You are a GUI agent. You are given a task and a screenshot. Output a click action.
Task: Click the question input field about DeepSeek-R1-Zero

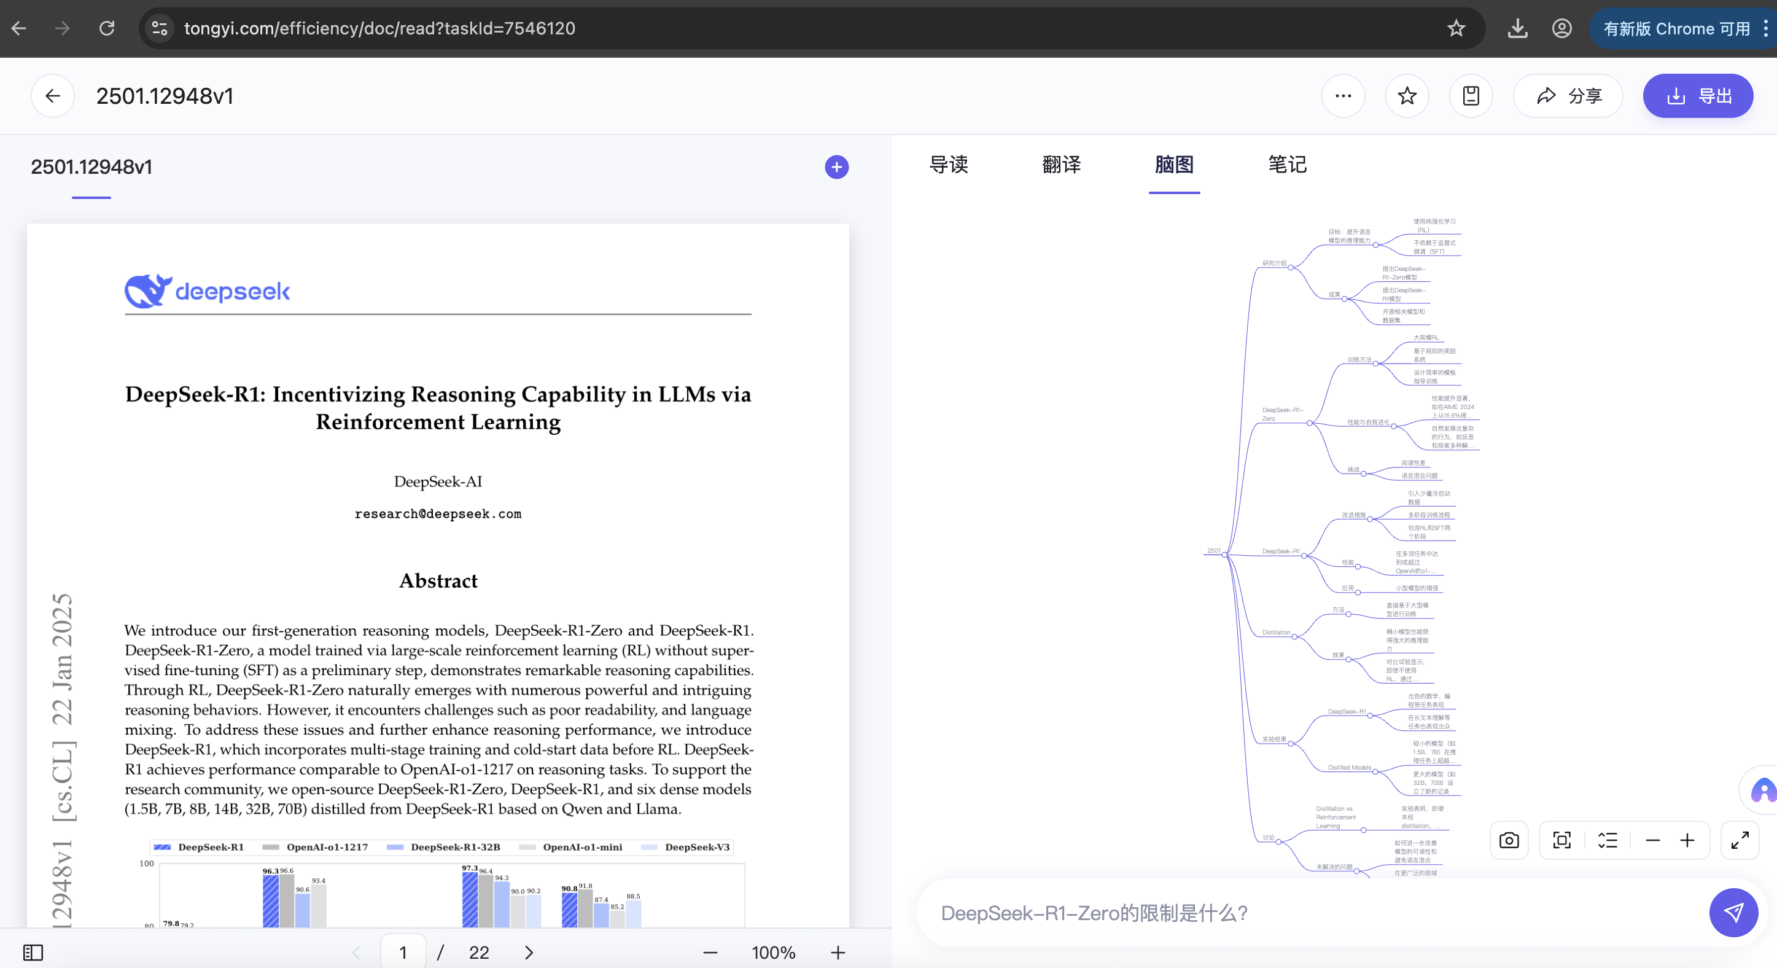coord(1311,913)
